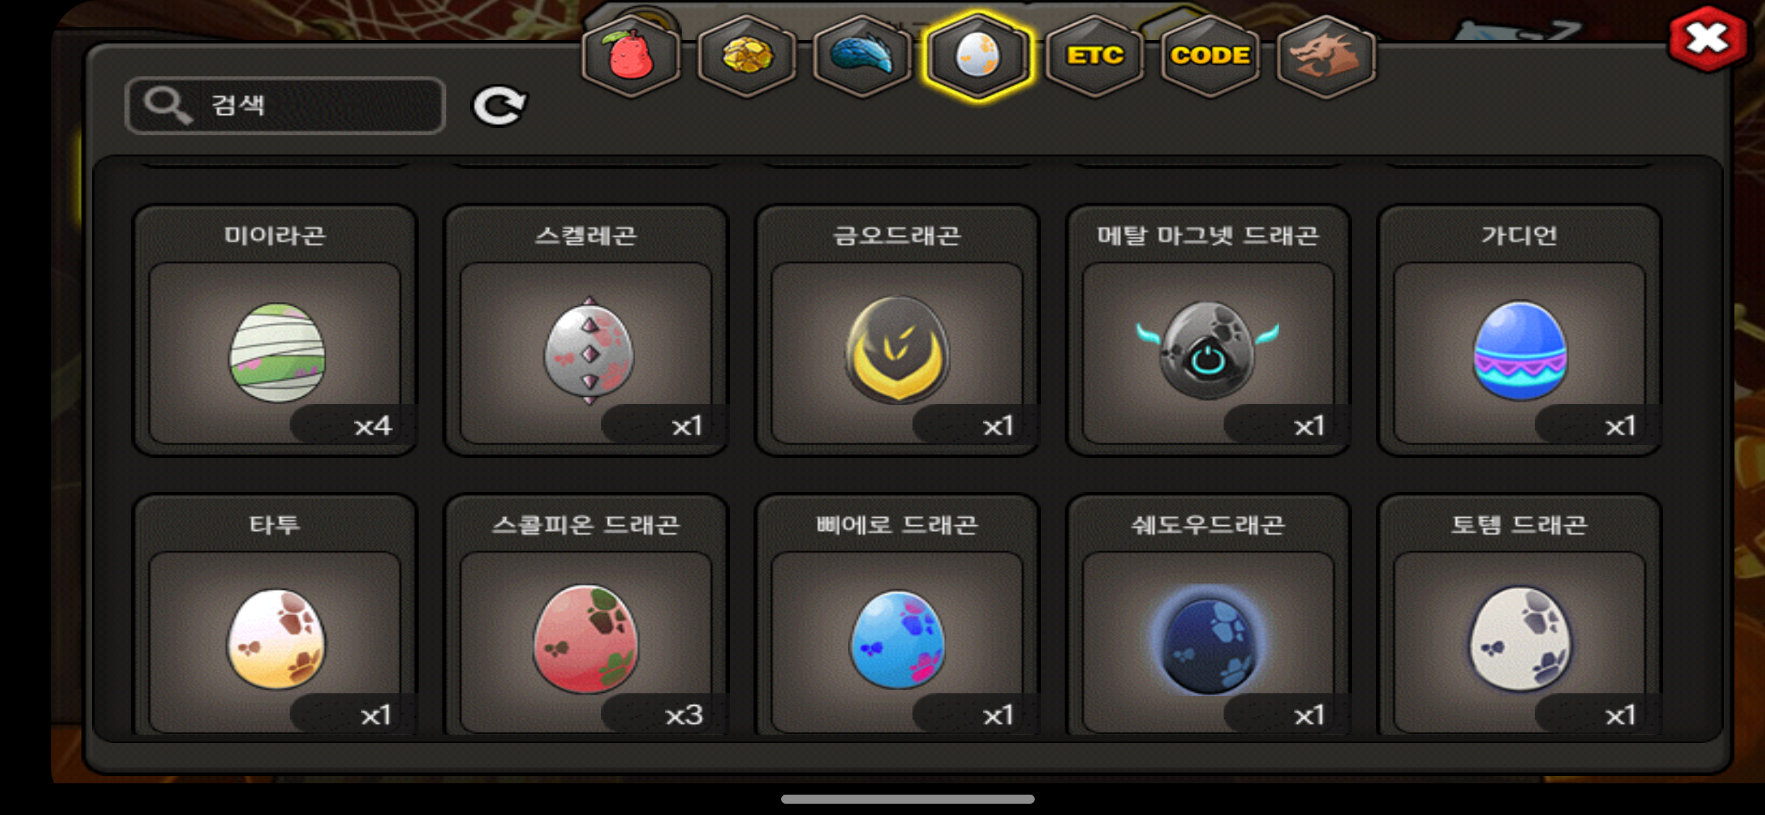Click the refresh arrow icon
Screen dimensions: 1765x815
tap(500, 106)
